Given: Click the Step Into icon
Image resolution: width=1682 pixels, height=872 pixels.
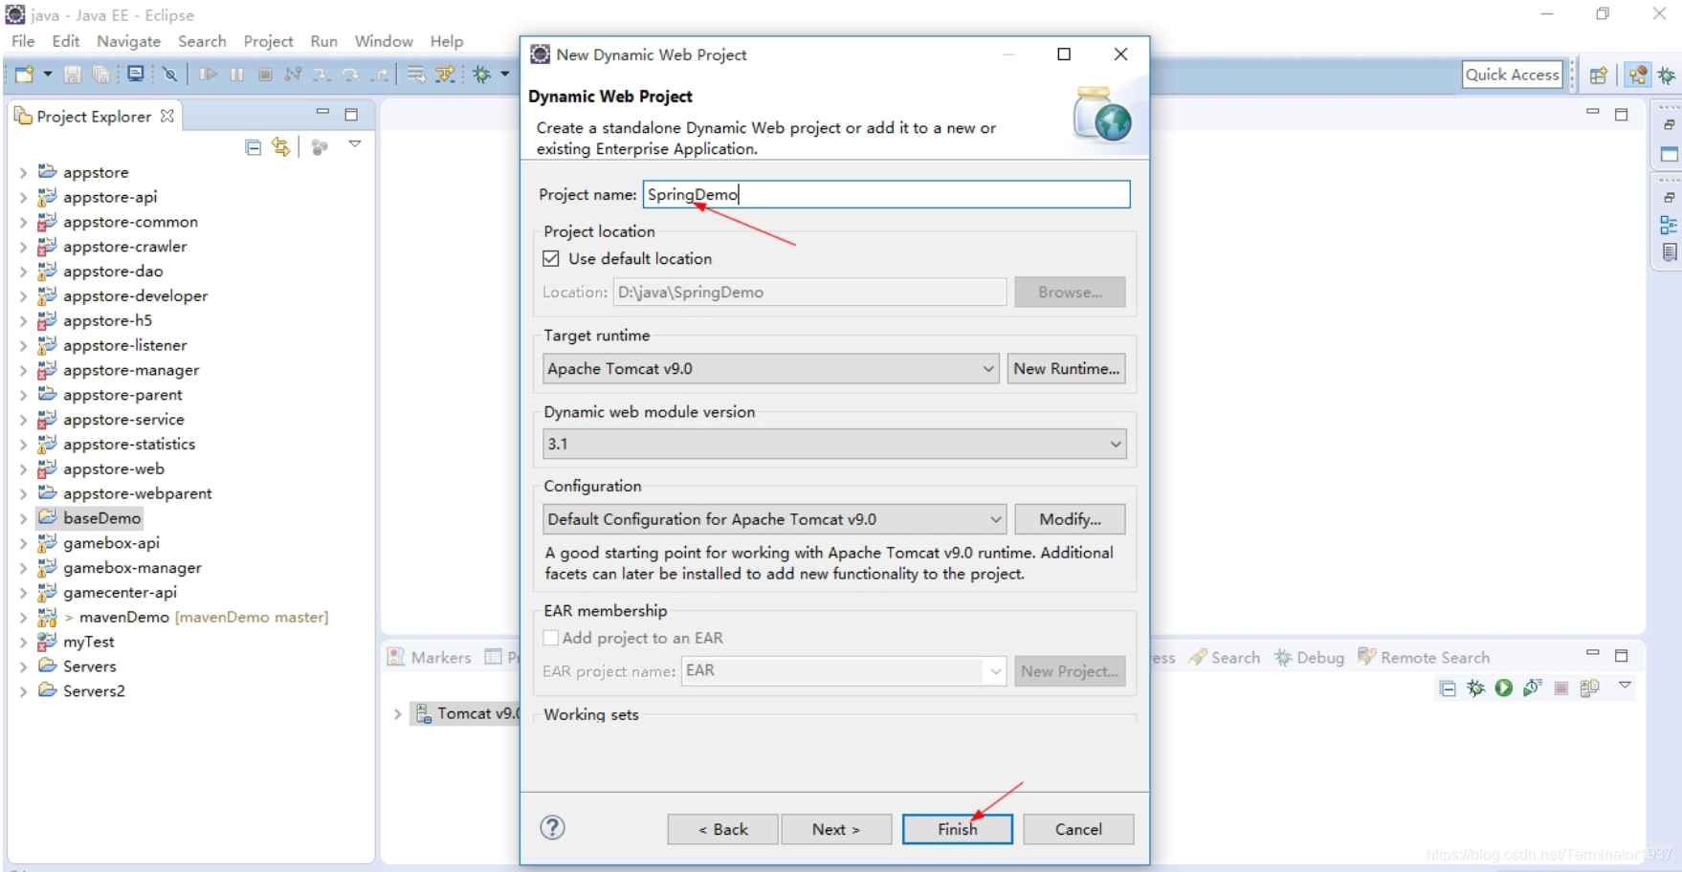Looking at the screenshot, I should (321, 75).
